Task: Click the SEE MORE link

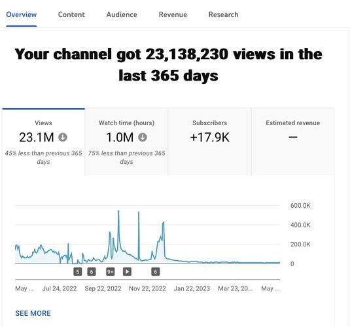Action: point(33,313)
